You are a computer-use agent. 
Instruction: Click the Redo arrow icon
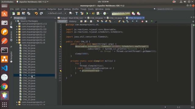[41, 13]
